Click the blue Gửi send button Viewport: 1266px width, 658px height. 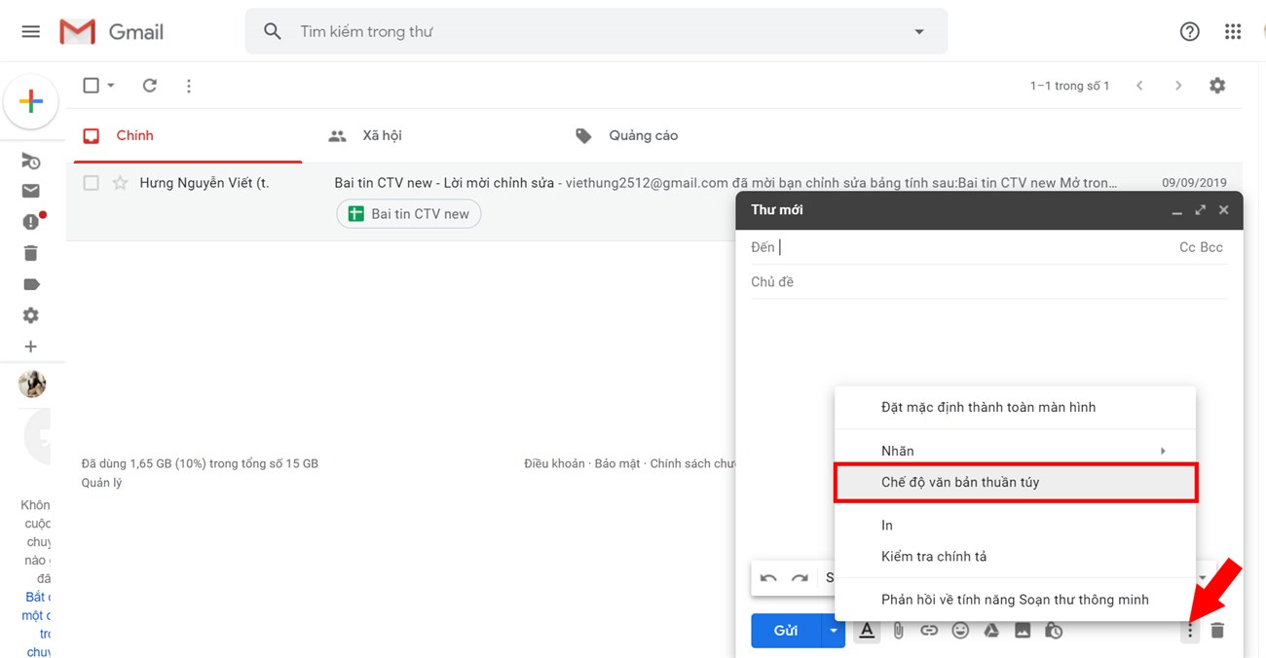point(786,631)
